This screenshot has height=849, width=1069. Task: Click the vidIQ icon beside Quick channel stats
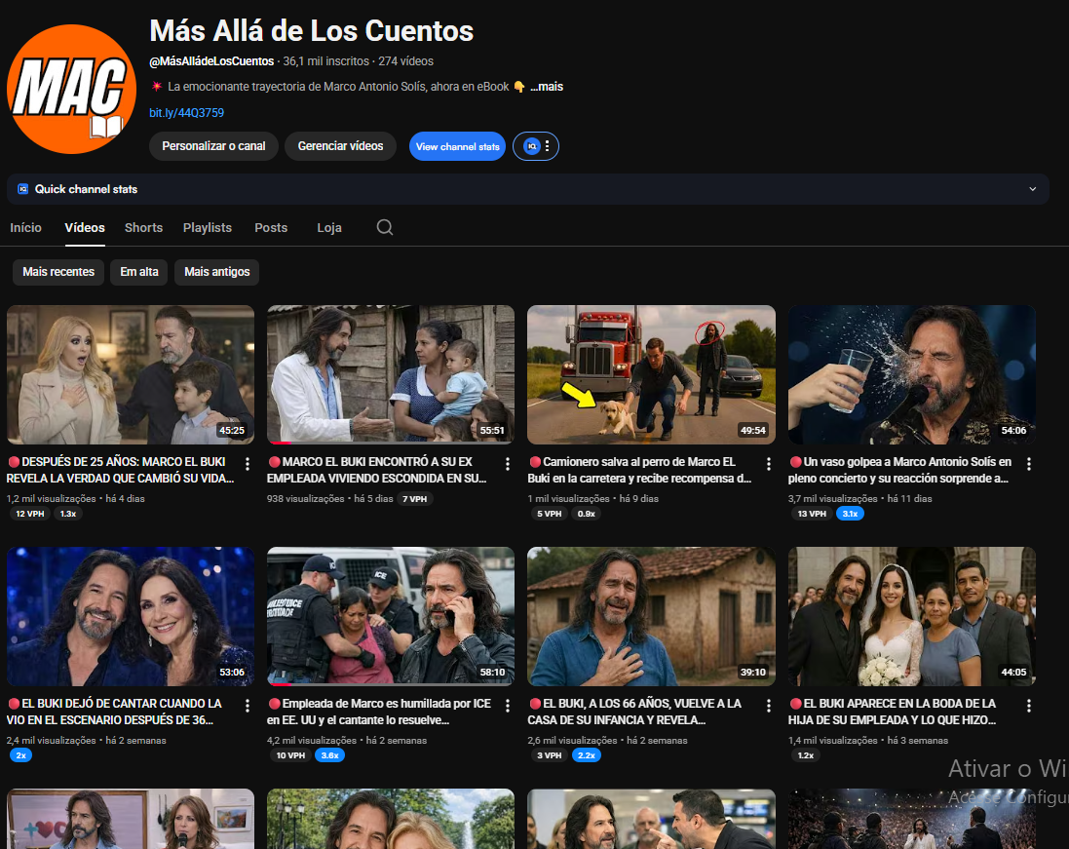click(x=23, y=189)
